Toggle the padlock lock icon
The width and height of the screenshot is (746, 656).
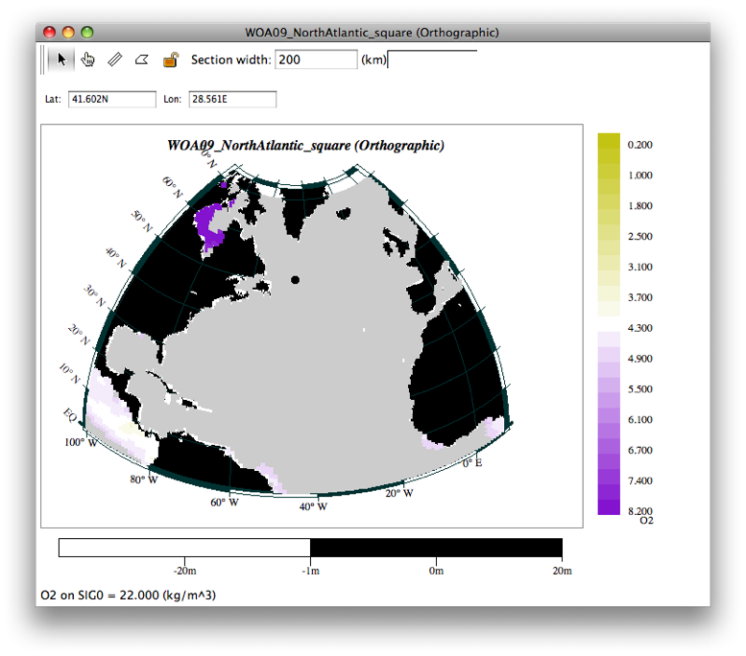[170, 59]
